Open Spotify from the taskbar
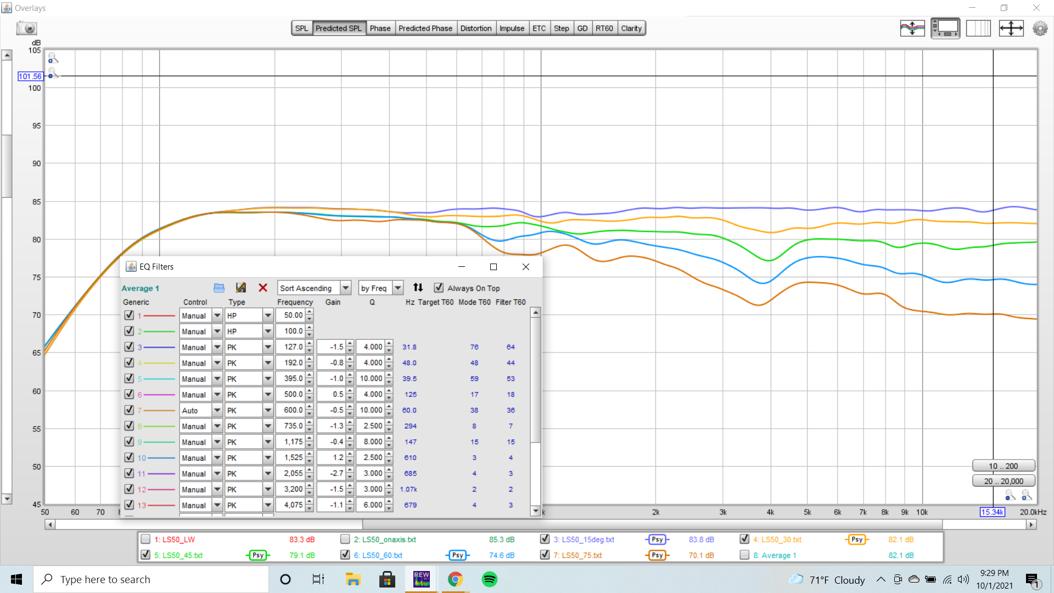Image resolution: width=1054 pixels, height=593 pixels. click(489, 579)
